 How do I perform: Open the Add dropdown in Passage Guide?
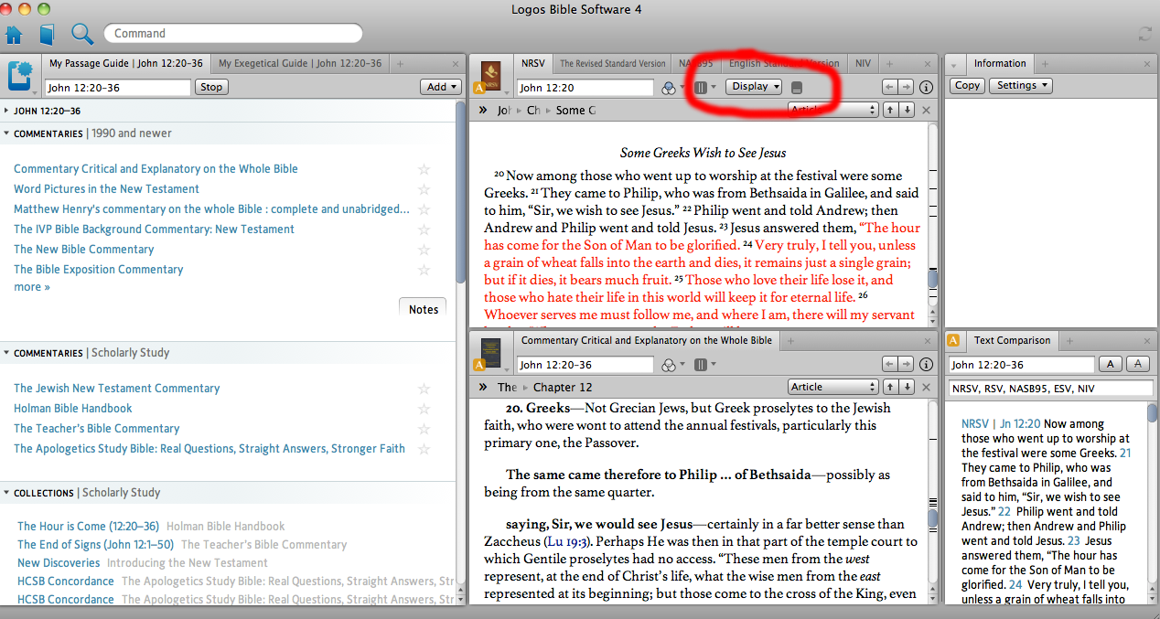[x=441, y=87]
